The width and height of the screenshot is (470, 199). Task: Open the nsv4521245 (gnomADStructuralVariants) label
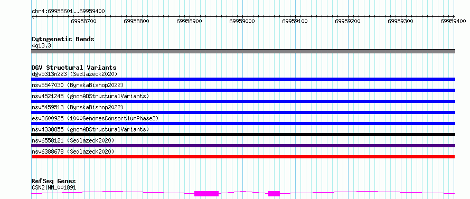pyautogui.click(x=90, y=96)
